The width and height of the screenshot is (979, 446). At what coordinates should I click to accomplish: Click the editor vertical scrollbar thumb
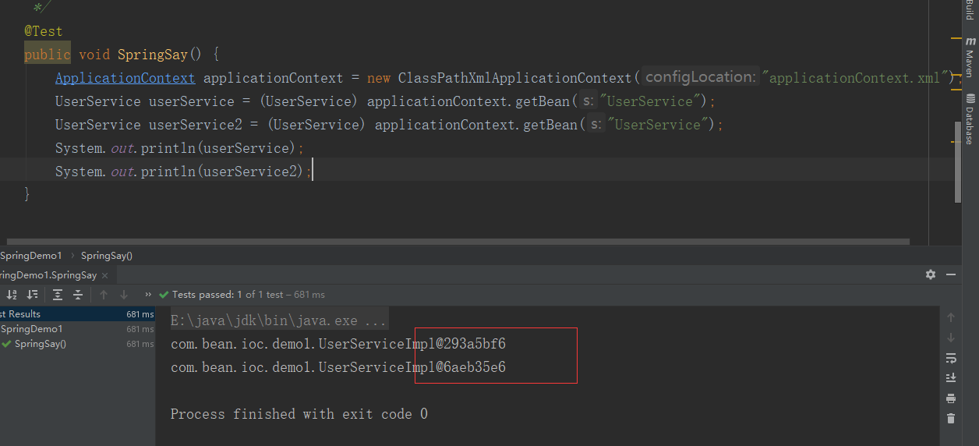point(957,162)
